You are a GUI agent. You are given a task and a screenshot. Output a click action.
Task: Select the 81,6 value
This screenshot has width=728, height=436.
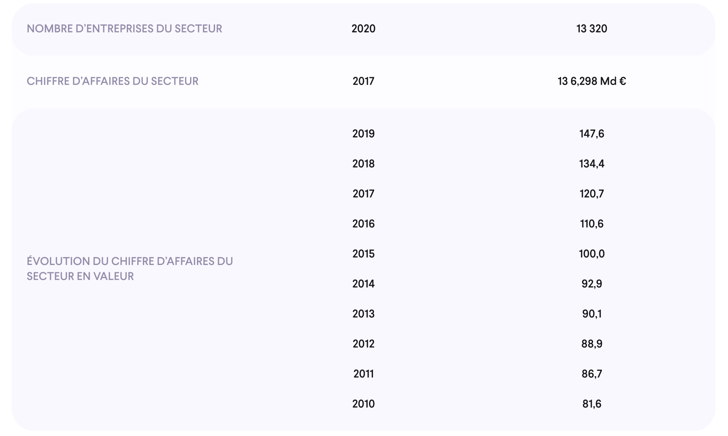click(x=592, y=404)
